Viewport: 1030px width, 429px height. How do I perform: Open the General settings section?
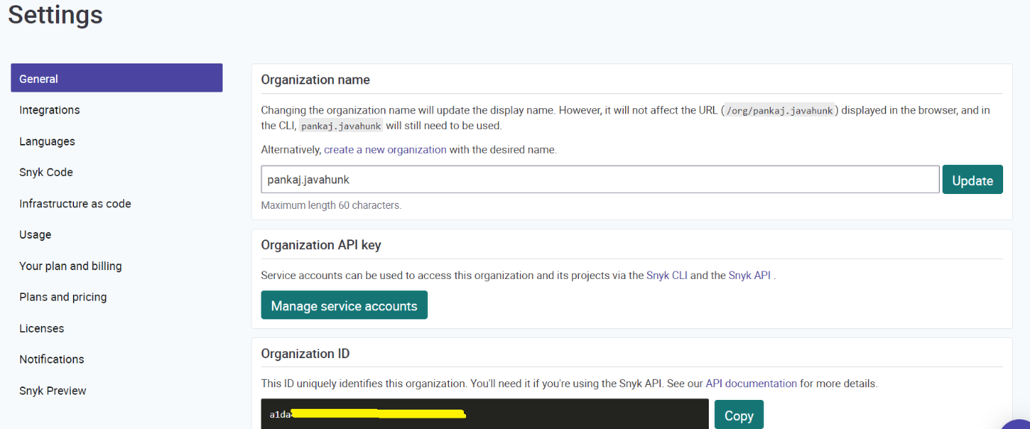[x=117, y=78]
